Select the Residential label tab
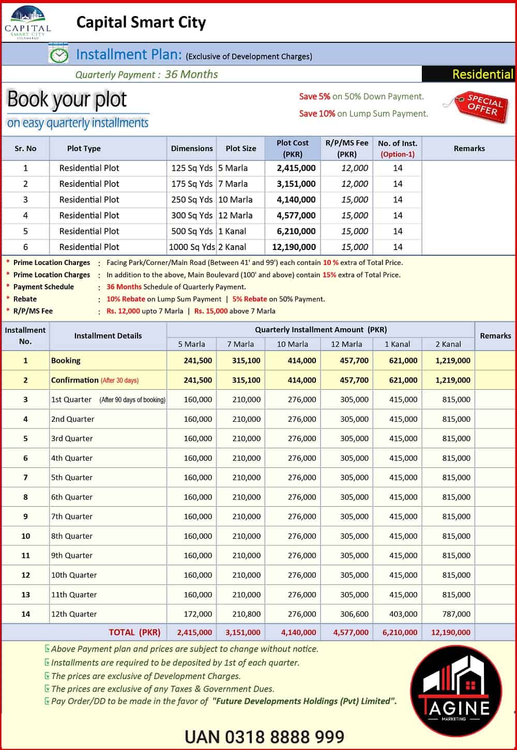This screenshot has height=750, width=517. [468, 74]
